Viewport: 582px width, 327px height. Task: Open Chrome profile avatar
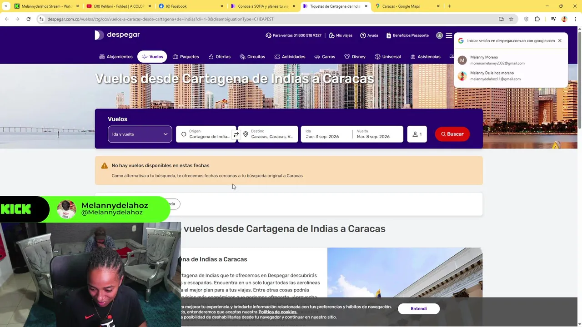[564, 19]
